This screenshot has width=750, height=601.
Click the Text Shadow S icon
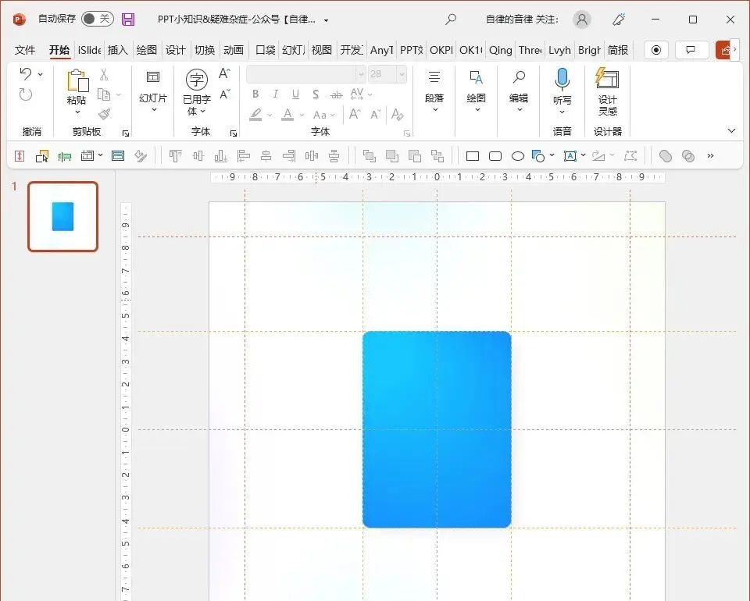(316, 94)
